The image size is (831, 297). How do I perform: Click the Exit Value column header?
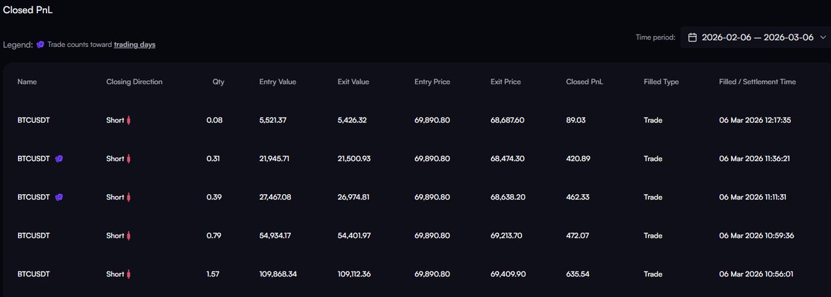click(x=353, y=82)
